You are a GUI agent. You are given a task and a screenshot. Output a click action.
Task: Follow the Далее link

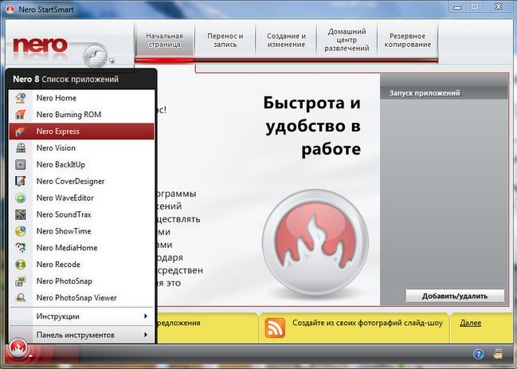[470, 323]
